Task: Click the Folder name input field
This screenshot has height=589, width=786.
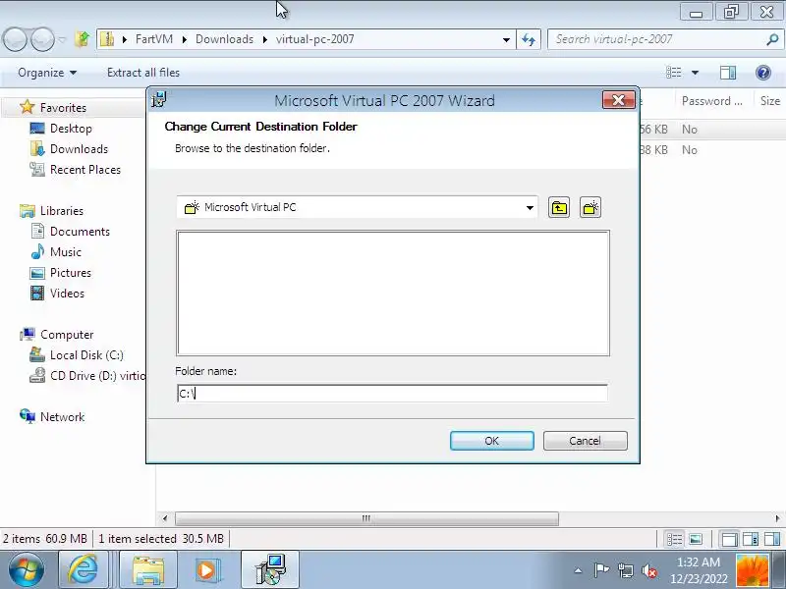Action: [392, 394]
